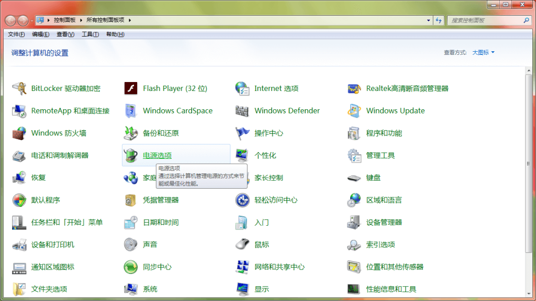536x301 pixels.
Task: Click the 电源选项 link text
Action: [157, 156]
